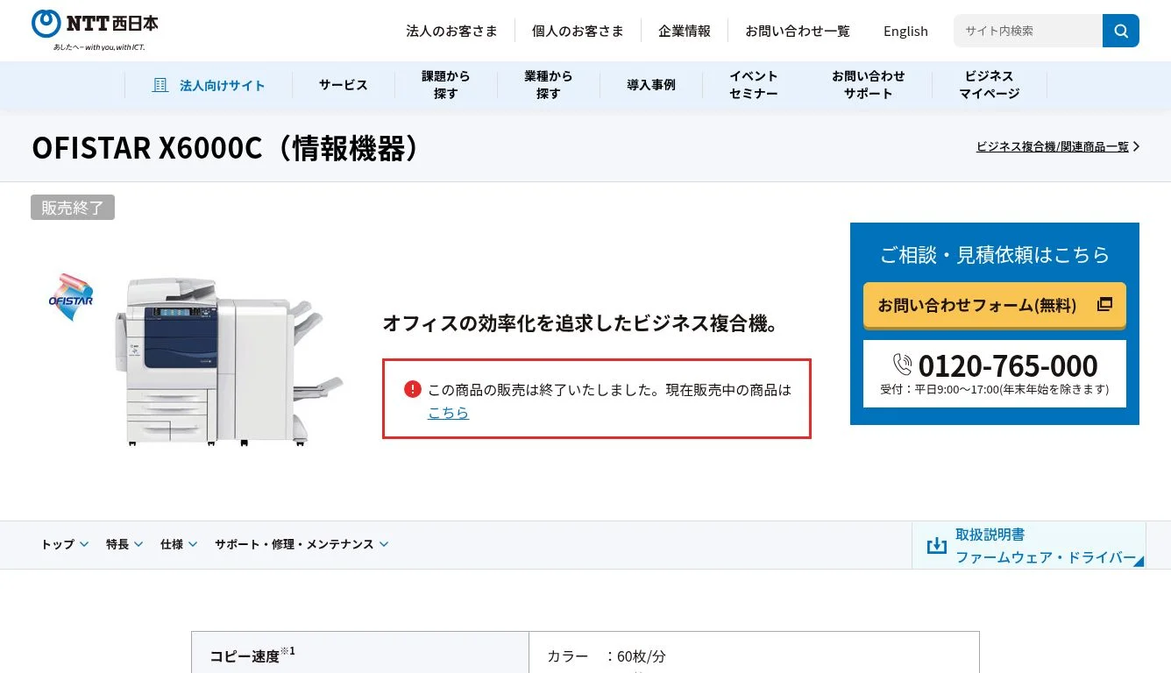Viewport: 1171px width, 673px height.
Task: Click the magnifier search button
Action: point(1121,31)
